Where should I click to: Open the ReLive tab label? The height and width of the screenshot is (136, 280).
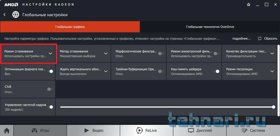click(151, 130)
